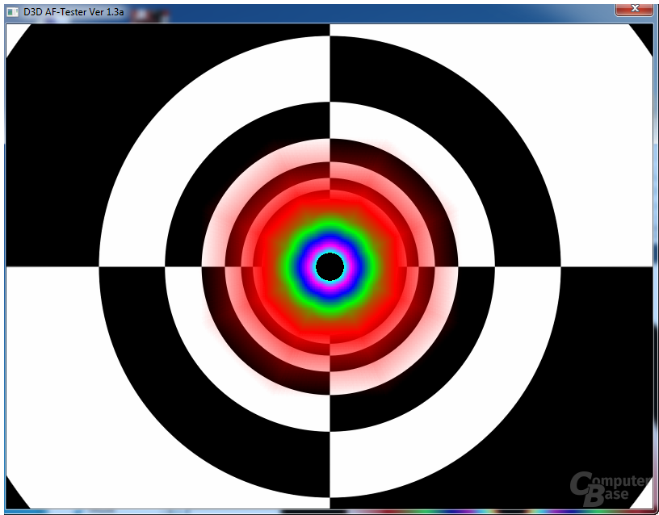Viewport: 659px width, 515px height.
Task: Select the thin cyan ring around the center
Action: pos(329,250)
